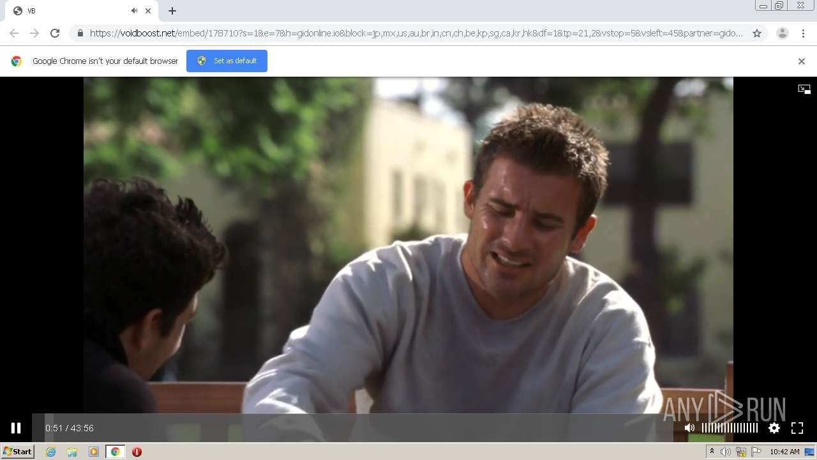Open the Chrome three-dot menu
This screenshot has width=817, height=460.
coord(803,33)
